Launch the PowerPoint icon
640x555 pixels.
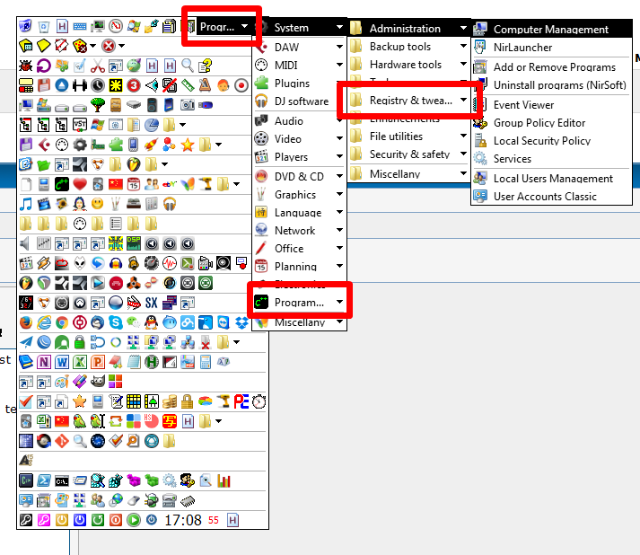pos(98,362)
